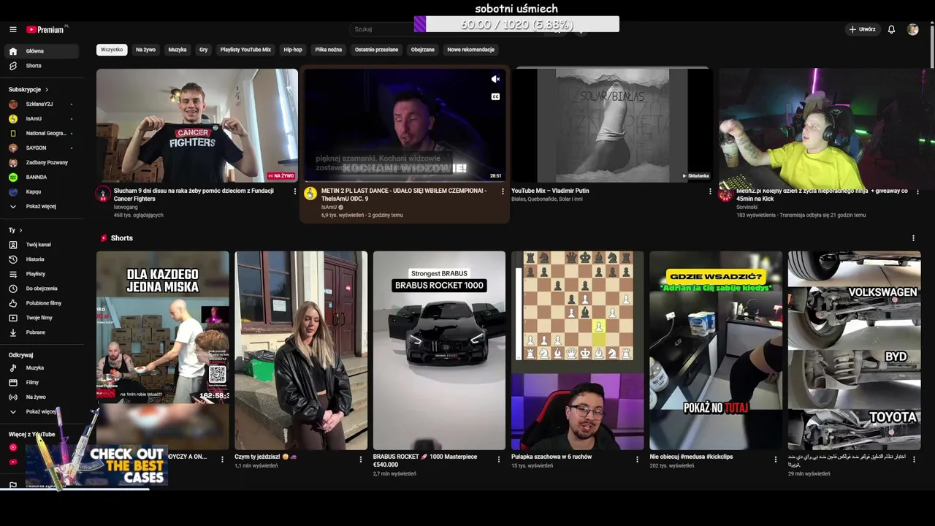Select the Gry filter chip
This screenshot has width=935, height=526.
point(203,50)
